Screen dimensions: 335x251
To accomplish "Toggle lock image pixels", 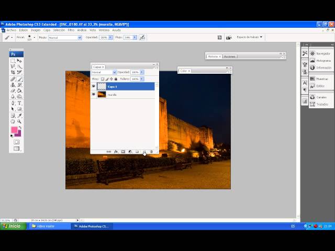I will point(107,79).
